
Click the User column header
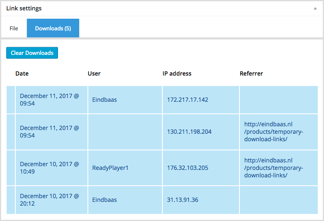click(x=94, y=74)
